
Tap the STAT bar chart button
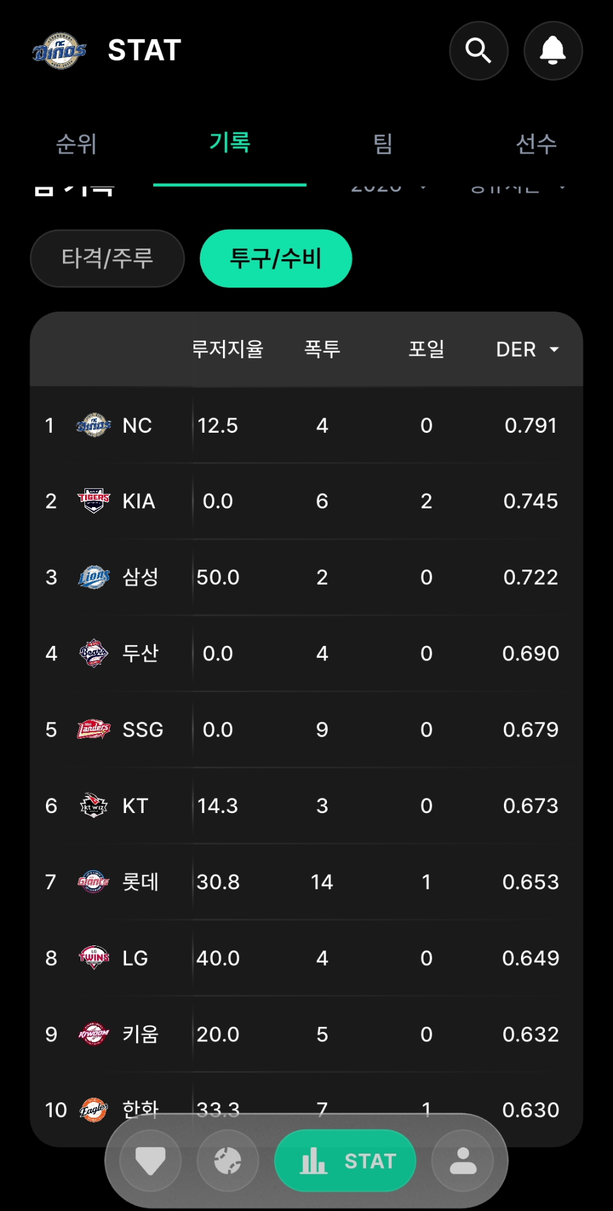tap(345, 1161)
